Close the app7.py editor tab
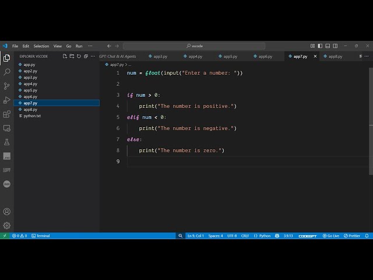This screenshot has width=373, height=280. (315, 57)
